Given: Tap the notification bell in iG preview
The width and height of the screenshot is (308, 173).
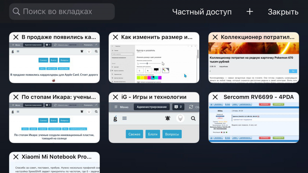Looking at the screenshot, I should coord(168,118).
